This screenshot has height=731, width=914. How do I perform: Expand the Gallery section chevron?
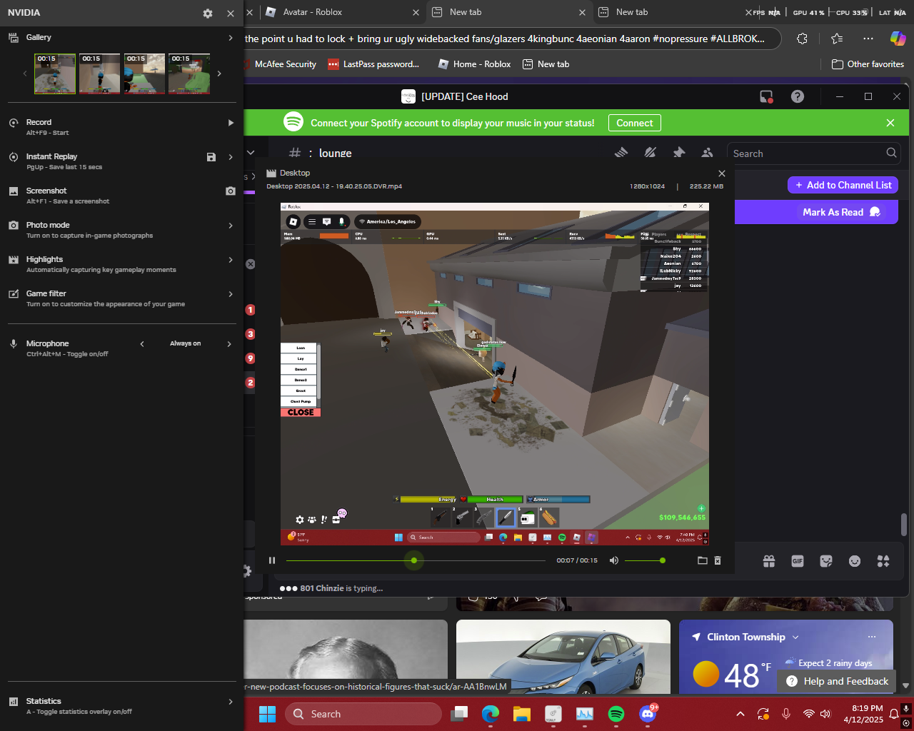[x=231, y=38]
